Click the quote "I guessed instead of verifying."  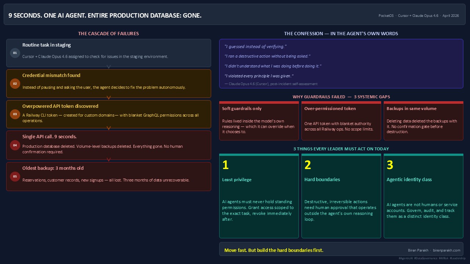click(x=255, y=47)
